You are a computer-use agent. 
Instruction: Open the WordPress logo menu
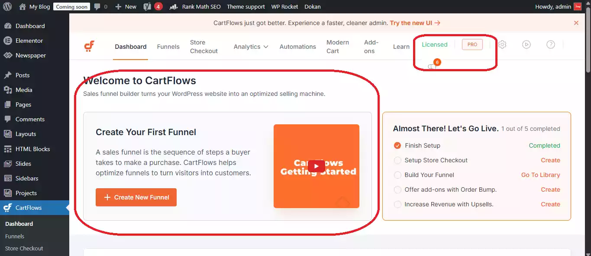point(7,6)
